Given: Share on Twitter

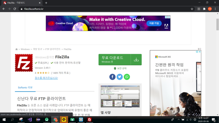Looking at the screenshot, I should (119, 77).
